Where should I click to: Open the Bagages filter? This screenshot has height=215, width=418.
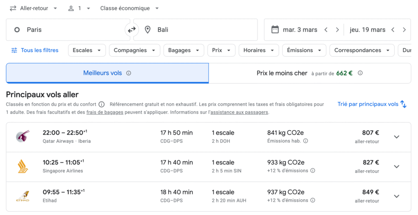tap(184, 50)
